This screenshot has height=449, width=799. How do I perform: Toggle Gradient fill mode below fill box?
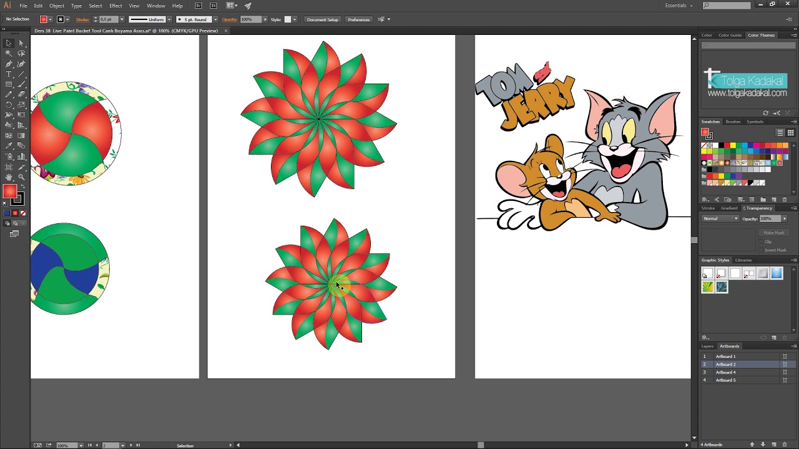15,213
